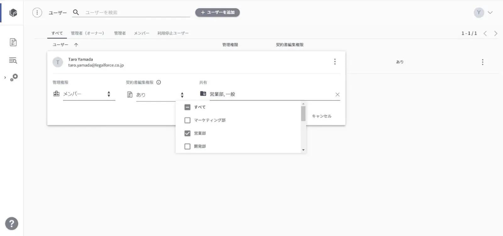Toggle the すべて checkbox in the dropdown
The image size is (503, 236).
187,107
